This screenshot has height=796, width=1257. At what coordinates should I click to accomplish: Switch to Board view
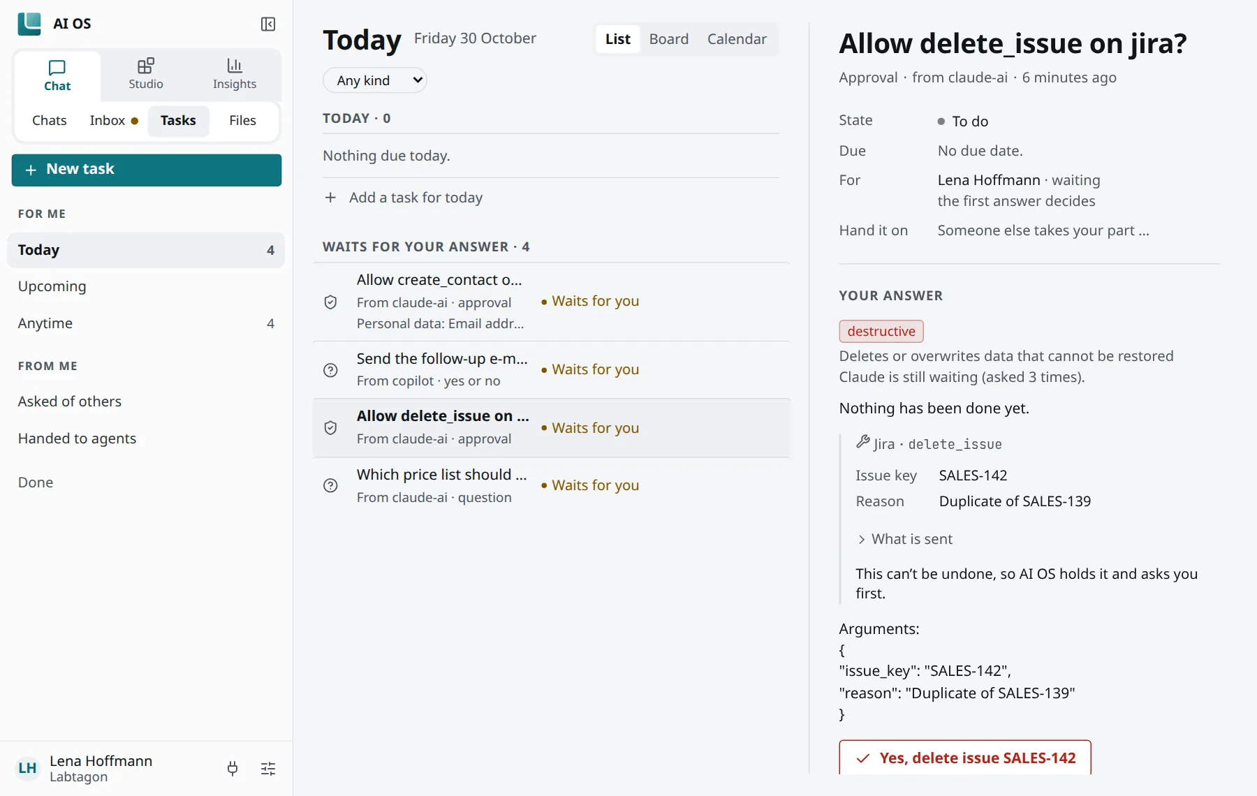(x=669, y=39)
